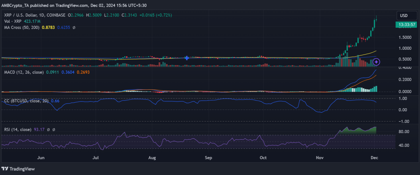The image size is (420, 175).
Task: Click the 1.5000 level on the price scale
Action: 405,37
